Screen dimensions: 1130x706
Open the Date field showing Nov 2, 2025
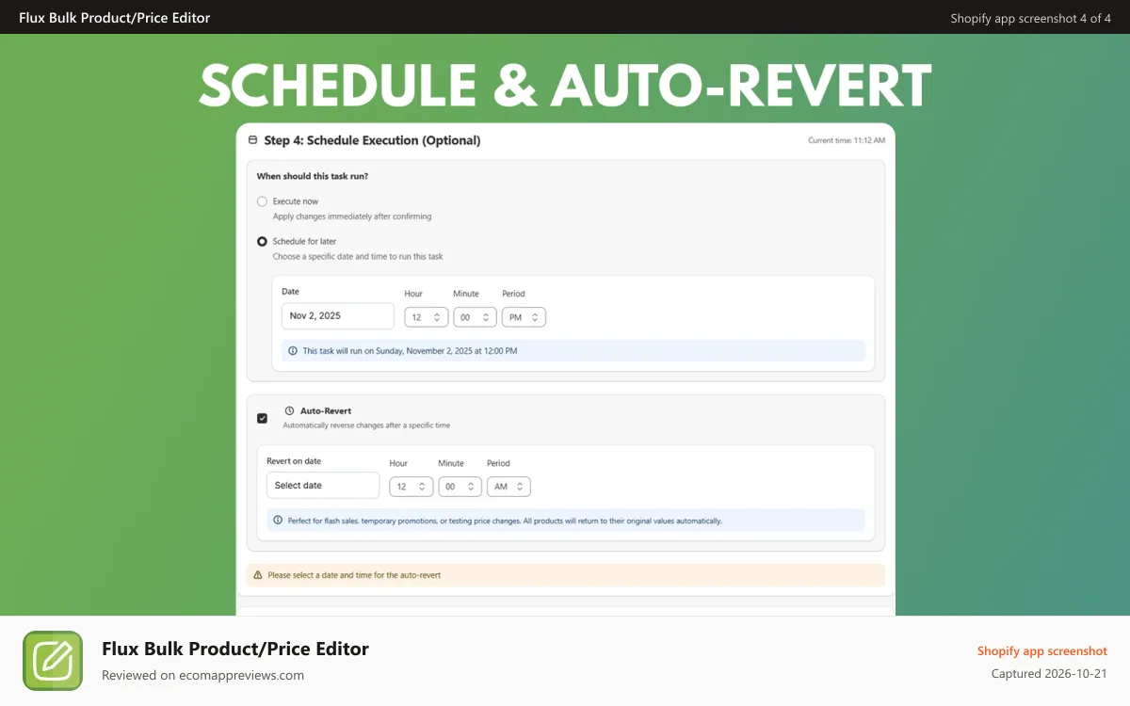[338, 316]
